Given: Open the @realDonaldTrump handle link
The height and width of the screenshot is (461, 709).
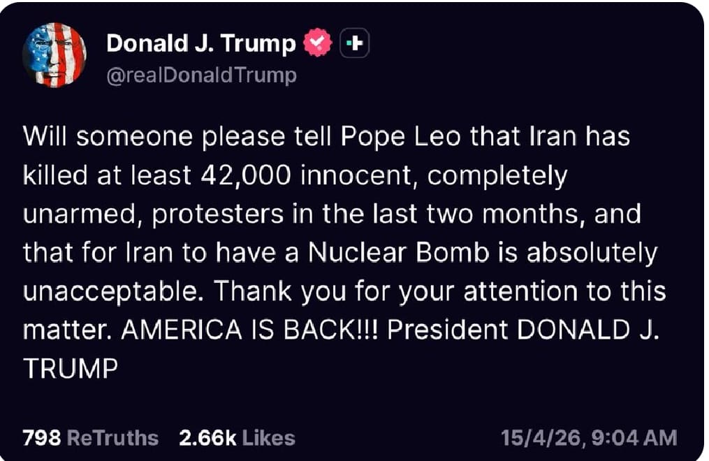Looking at the screenshot, I should coord(201,75).
